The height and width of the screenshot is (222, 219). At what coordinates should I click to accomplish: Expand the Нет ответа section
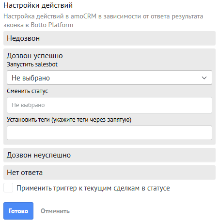tap(109, 173)
